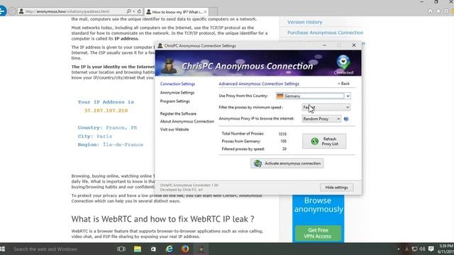
Task: Click the network icon in system tray
Action: tap(414, 249)
